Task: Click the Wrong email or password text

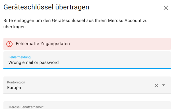Action: (34, 62)
